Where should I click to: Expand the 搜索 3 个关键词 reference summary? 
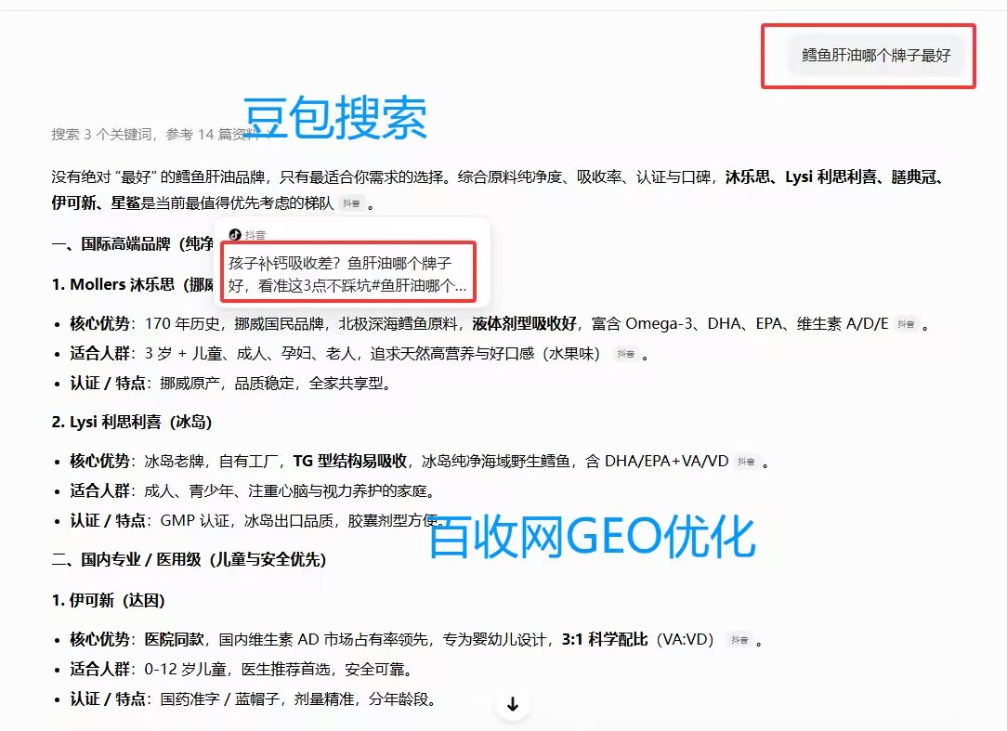coord(162,135)
